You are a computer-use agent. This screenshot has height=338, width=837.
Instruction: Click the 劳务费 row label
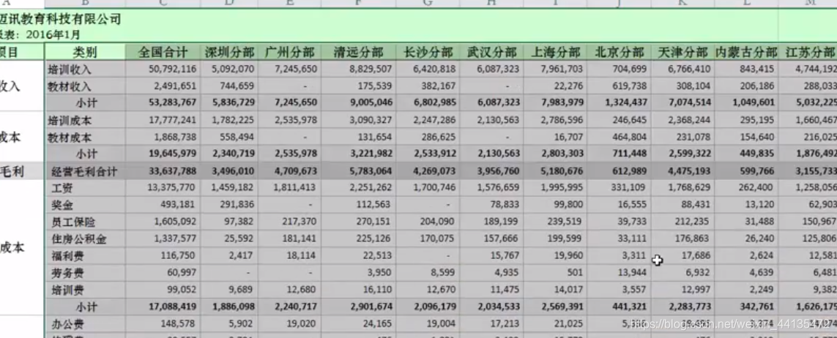pos(86,274)
